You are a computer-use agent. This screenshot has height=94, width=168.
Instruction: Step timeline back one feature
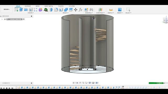[x=4, y=88]
